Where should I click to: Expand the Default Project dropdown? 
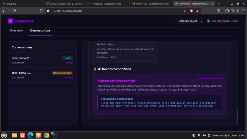[x=189, y=21]
